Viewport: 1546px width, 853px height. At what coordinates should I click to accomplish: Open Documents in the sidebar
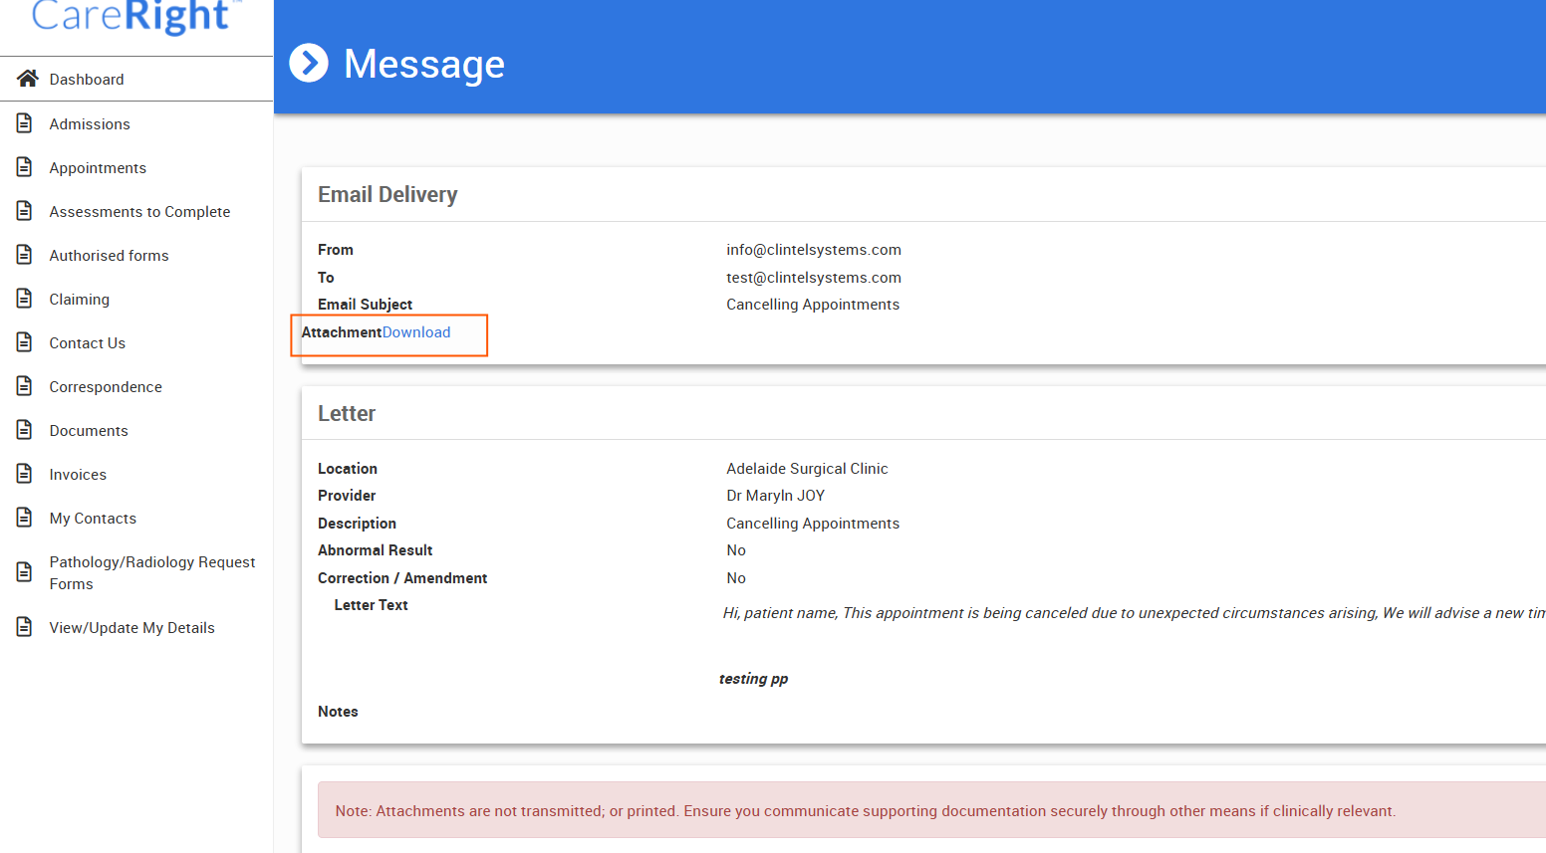[89, 431]
